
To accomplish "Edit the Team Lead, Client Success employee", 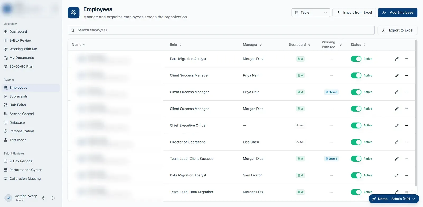I will tap(397, 159).
